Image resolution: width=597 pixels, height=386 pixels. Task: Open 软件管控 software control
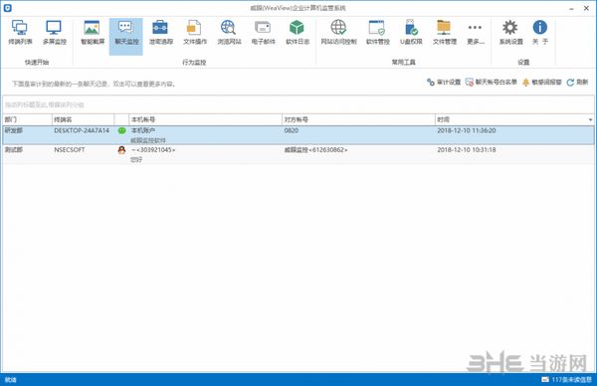pos(377,33)
